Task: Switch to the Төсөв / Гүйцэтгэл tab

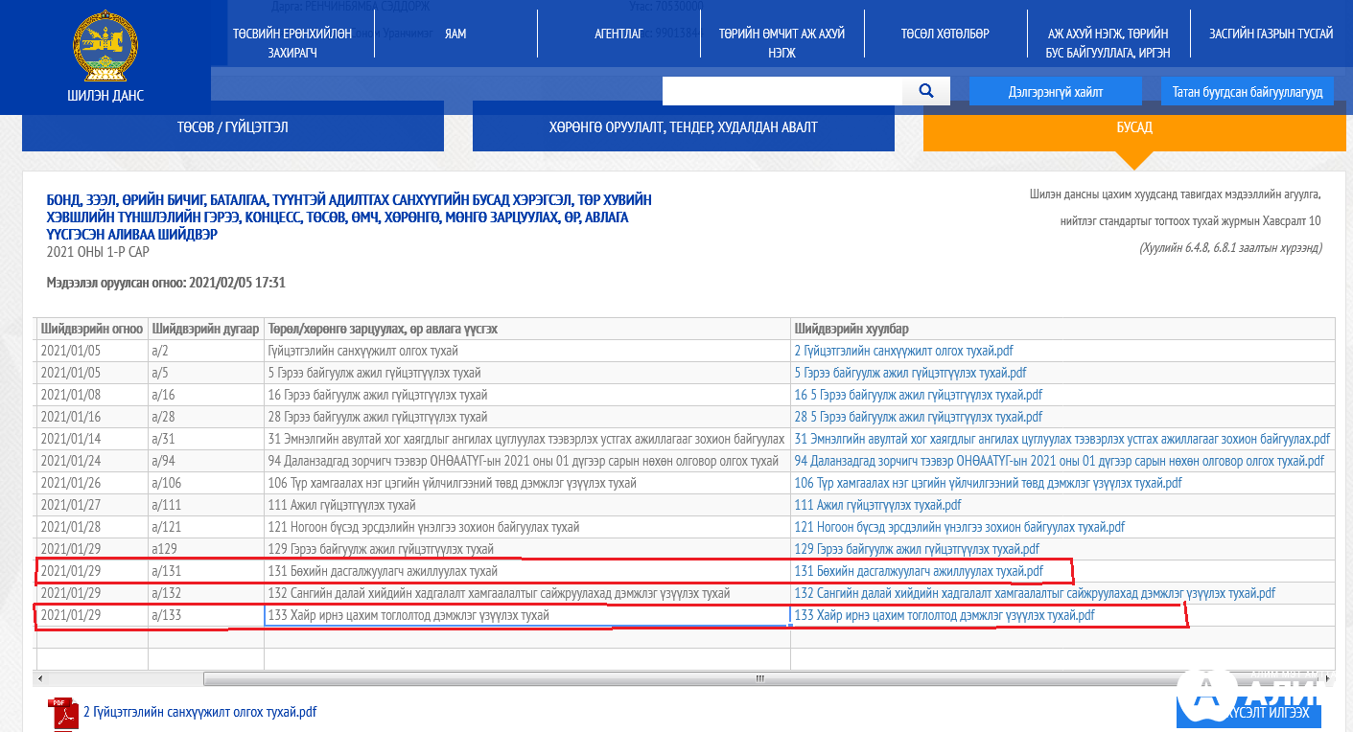Action: pyautogui.click(x=233, y=126)
